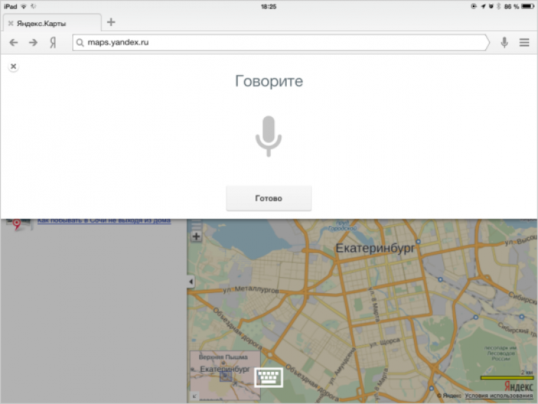Click the Верхняя Пышма label in mini-map
Screen dimensions: 538x404
click(223, 357)
